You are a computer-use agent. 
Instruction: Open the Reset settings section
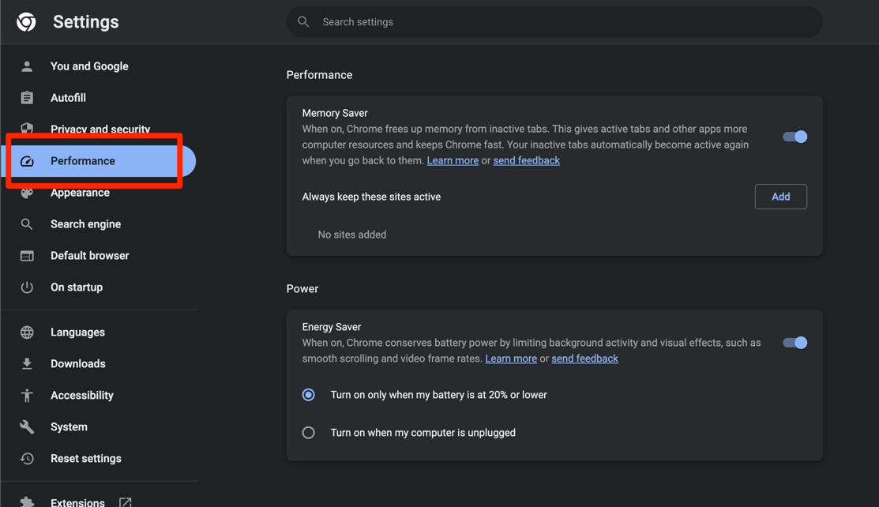tap(85, 458)
